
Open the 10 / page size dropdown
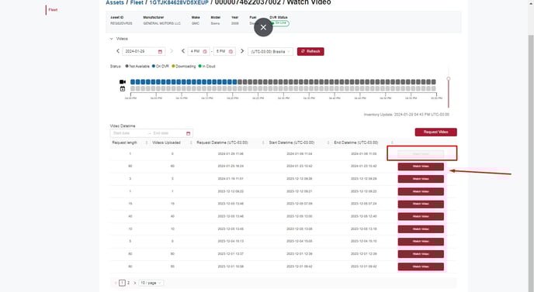point(151,283)
